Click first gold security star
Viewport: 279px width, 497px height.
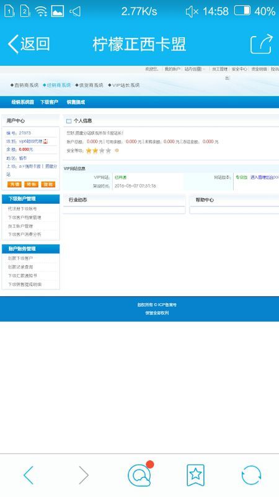point(89,151)
